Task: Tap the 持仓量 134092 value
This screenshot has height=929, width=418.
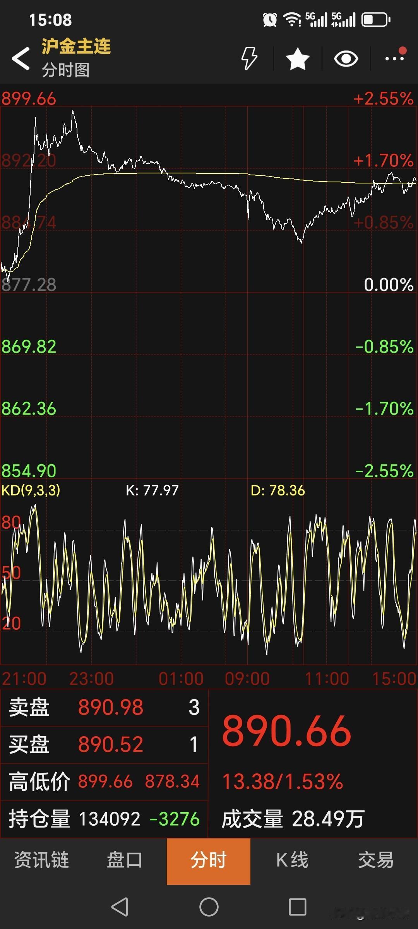Action: click(110, 819)
